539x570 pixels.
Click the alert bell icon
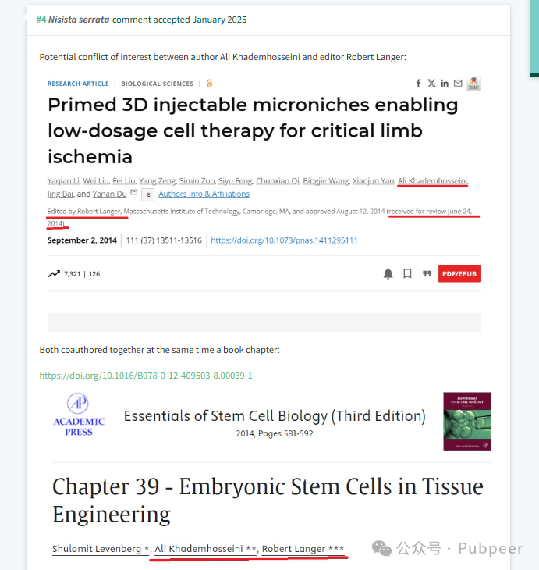(x=388, y=274)
